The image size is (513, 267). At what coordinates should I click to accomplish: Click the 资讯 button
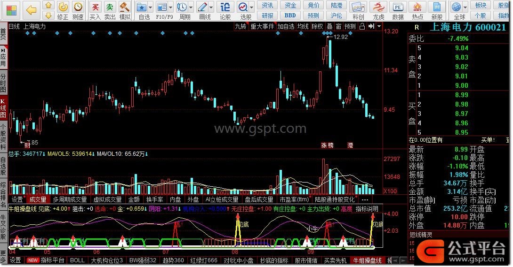[267, 5]
